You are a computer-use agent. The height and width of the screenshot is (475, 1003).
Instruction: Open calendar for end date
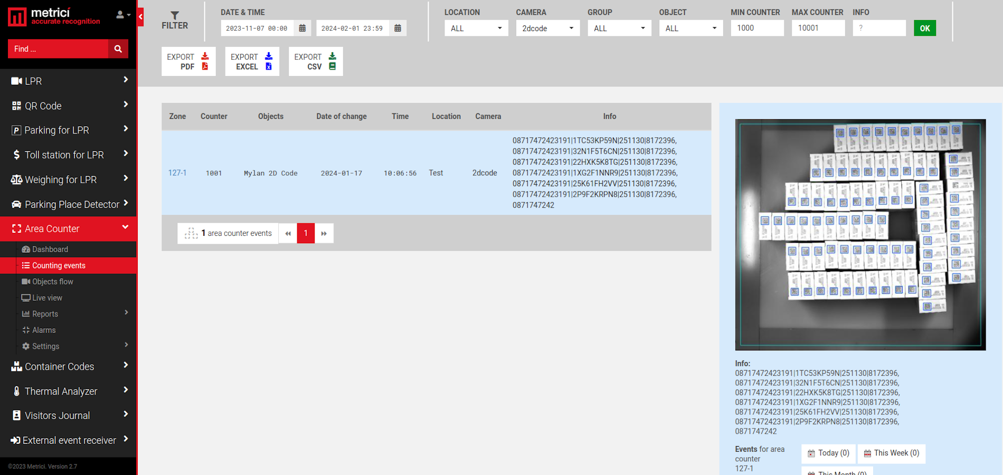[x=398, y=28]
